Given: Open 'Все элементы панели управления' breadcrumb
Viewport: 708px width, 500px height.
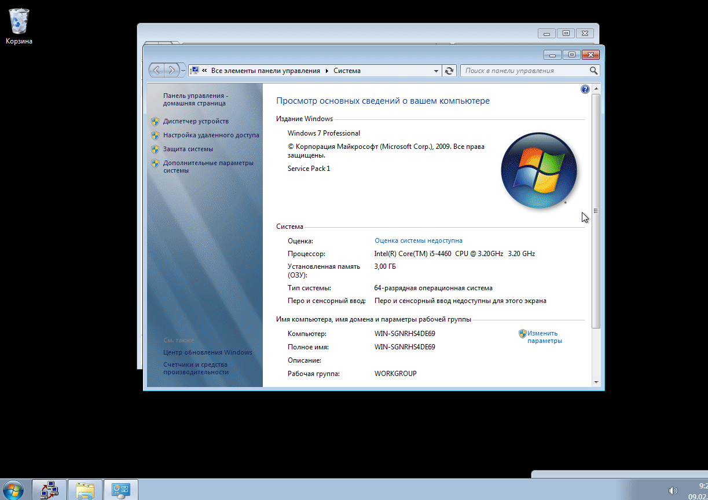Looking at the screenshot, I should [265, 71].
